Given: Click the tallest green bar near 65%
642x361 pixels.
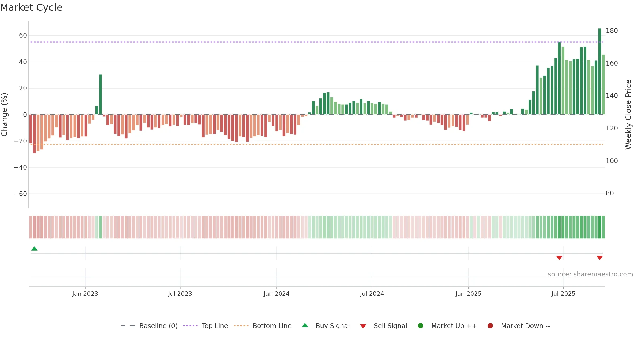Looking at the screenshot, I should click(600, 71).
